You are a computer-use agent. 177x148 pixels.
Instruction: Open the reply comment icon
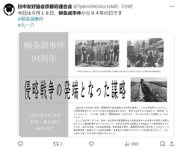(20, 144)
